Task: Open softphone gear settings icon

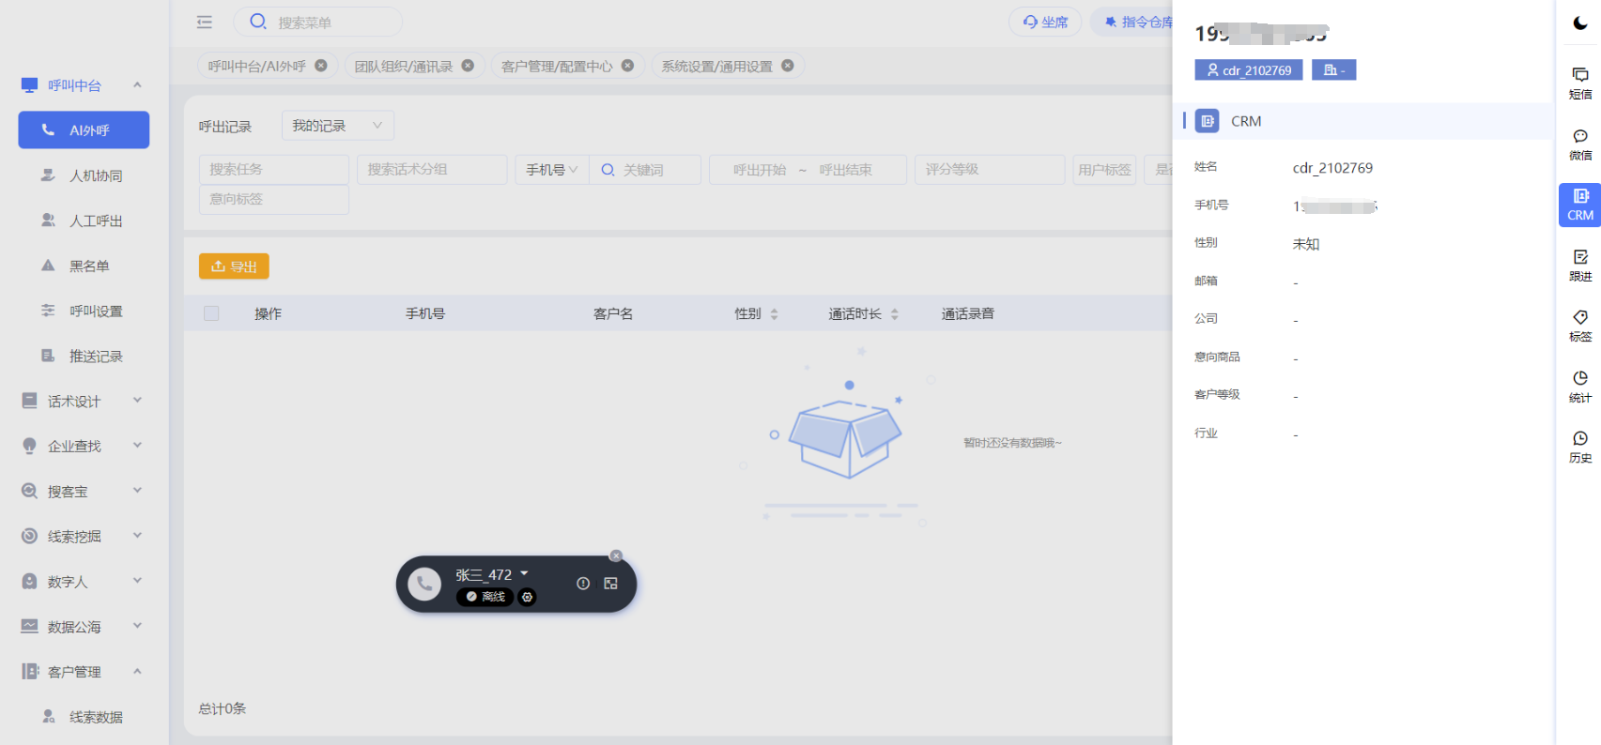Action: [x=528, y=597]
